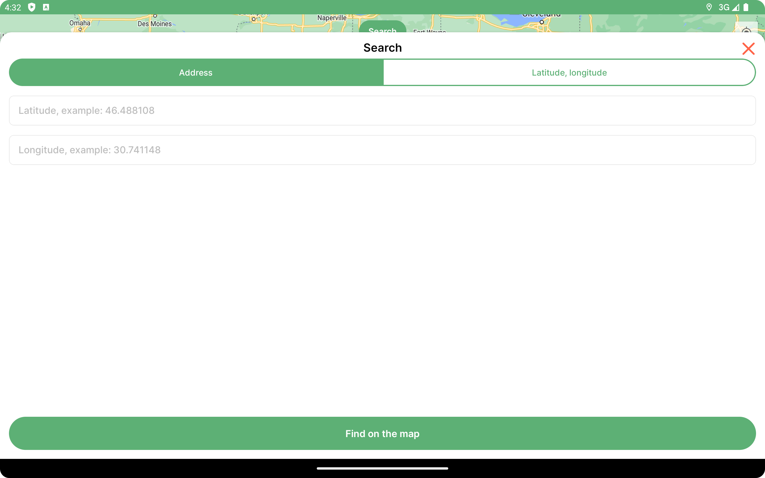Focus the Longitude input field
Image resolution: width=765 pixels, height=478 pixels.
382,150
